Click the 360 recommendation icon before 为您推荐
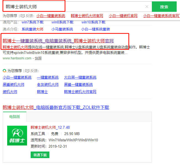 (x=4, y=71)
